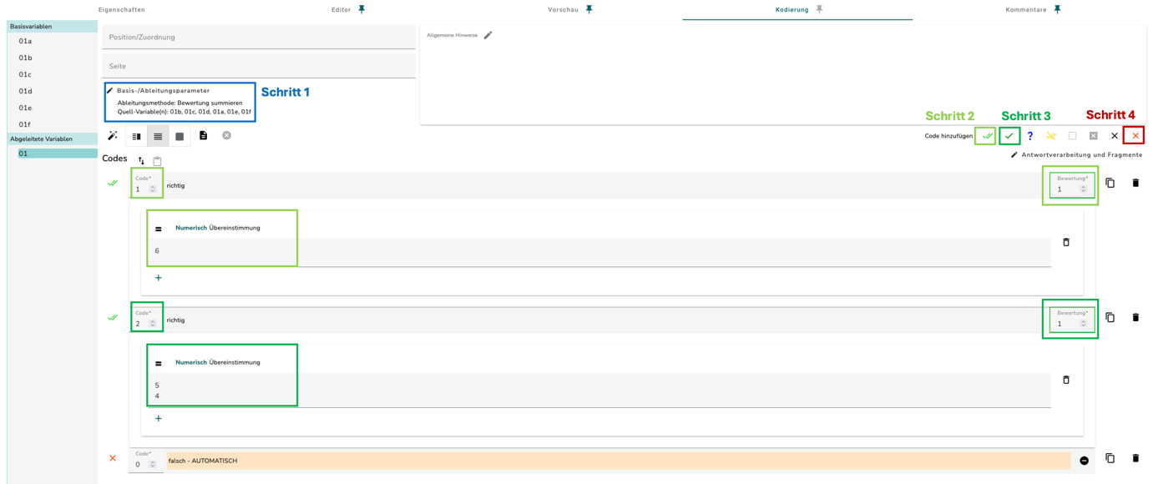Select the two-column layout view toggle
1158x484 pixels.
[136, 136]
